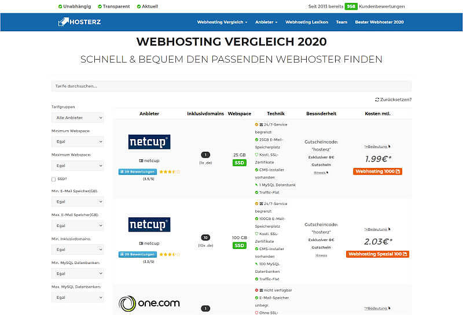Click the Tarife durchsuchen search field
Image resolution: width=463 pixels, height=315 pixels.
[231, 86]
